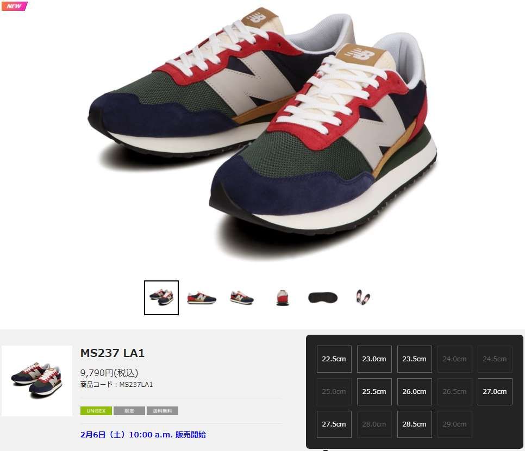Select the front pair view thumbnail
The height and width of the screenshot is (451, 525).
(161, 298)
